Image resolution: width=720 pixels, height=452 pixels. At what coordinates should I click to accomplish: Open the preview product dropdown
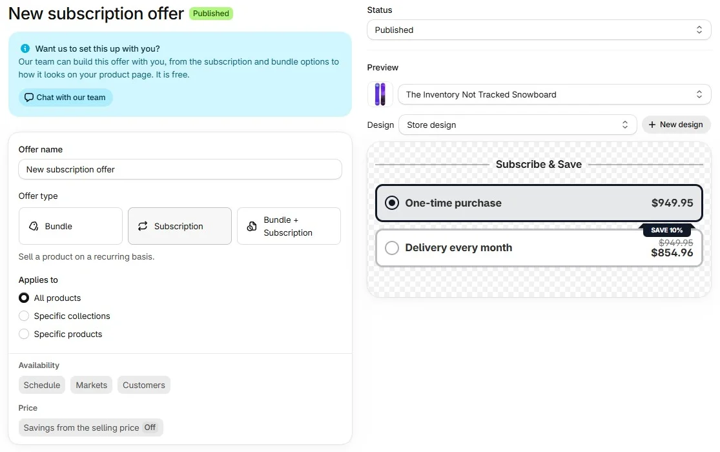554,94
